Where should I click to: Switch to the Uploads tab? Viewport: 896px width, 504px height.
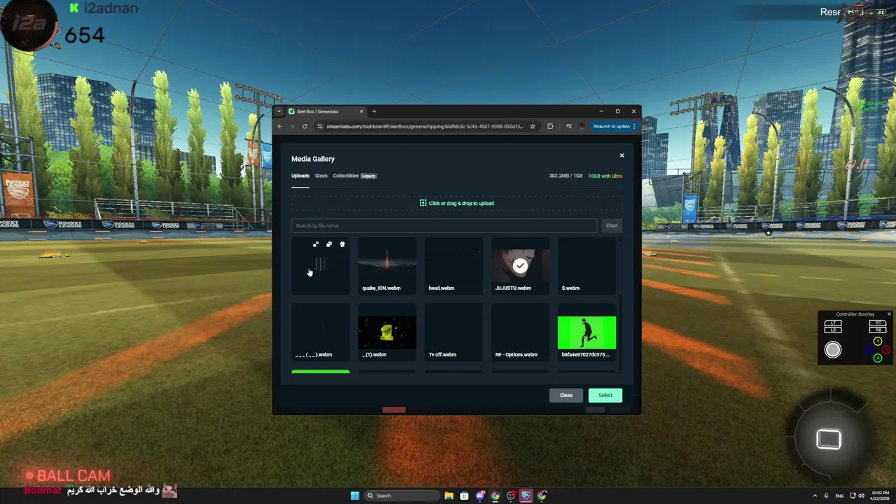300,176
